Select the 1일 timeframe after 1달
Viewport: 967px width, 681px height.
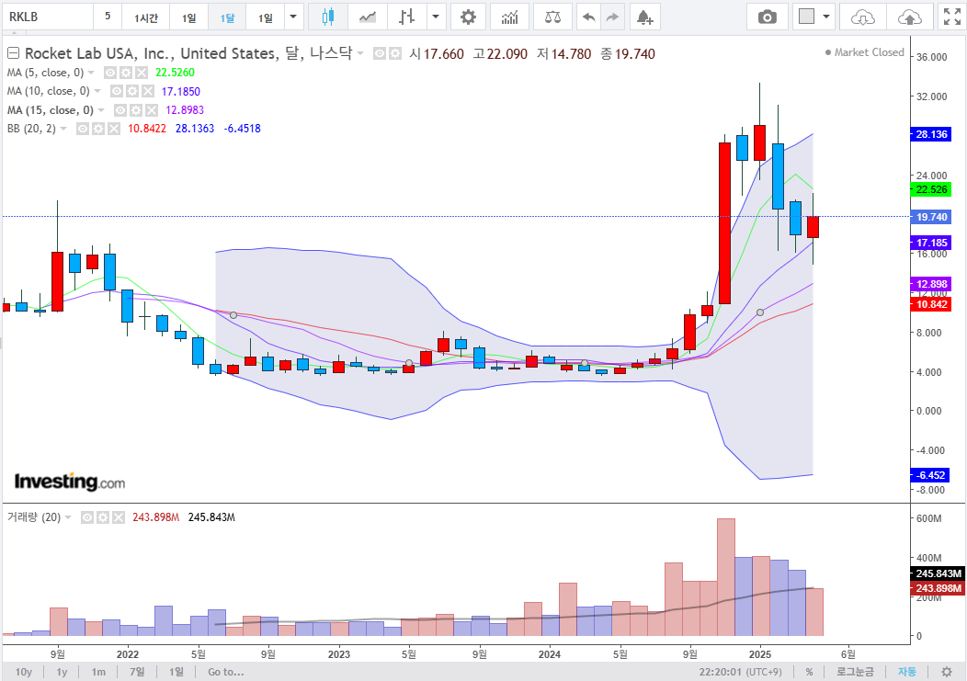tap(265, 17)
